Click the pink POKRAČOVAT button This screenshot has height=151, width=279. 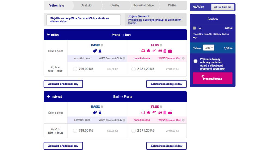213,78
